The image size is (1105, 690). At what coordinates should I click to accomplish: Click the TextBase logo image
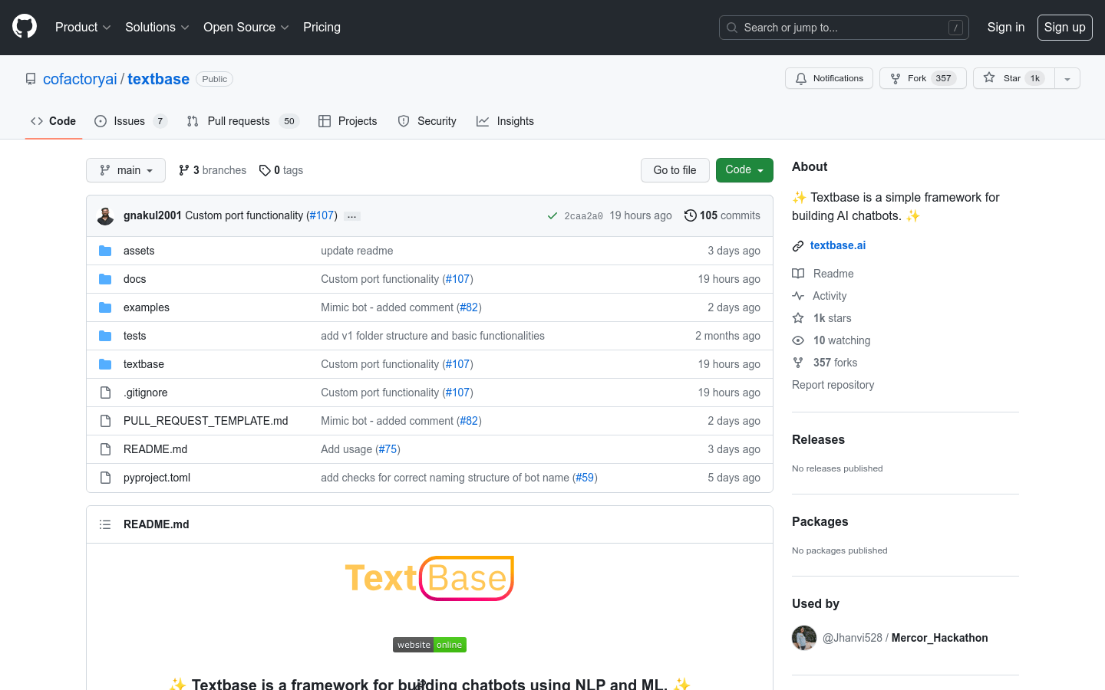pyautogui.click(x=430, y=578)
